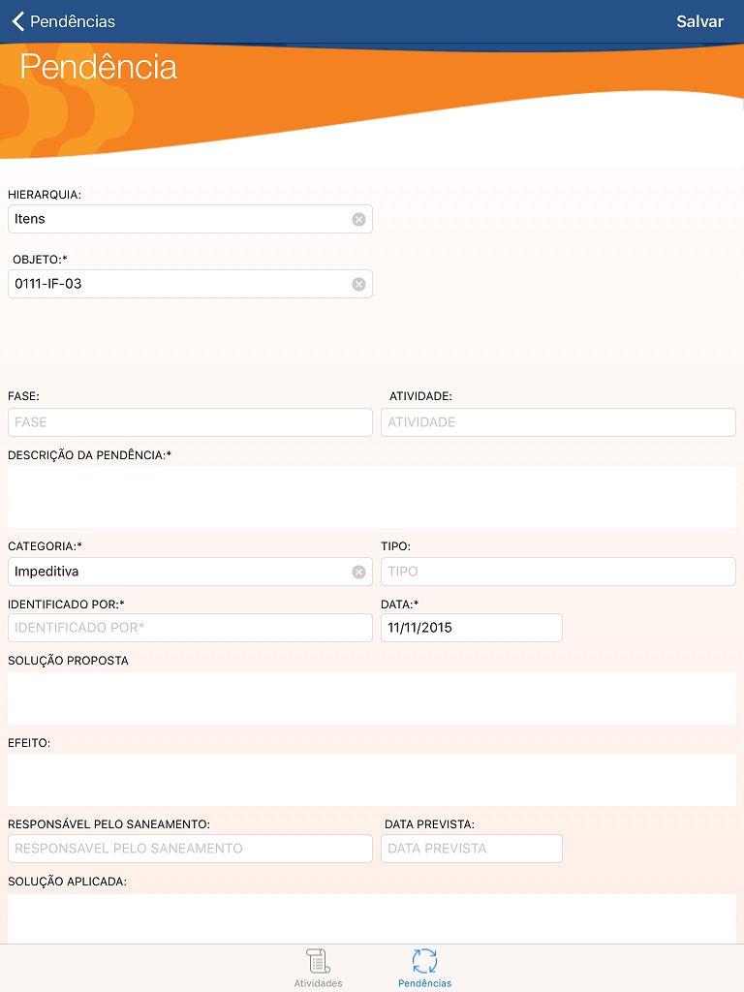
Task: Select the Identificado Por input field
Action: tap(190, 628)
